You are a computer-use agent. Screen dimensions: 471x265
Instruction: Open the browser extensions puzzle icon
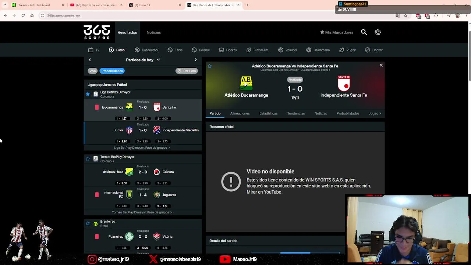pyautogui.click(x=436, y=15)
